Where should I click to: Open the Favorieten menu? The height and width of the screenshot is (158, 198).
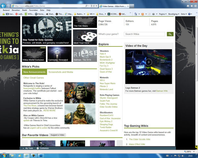[33, 10]
